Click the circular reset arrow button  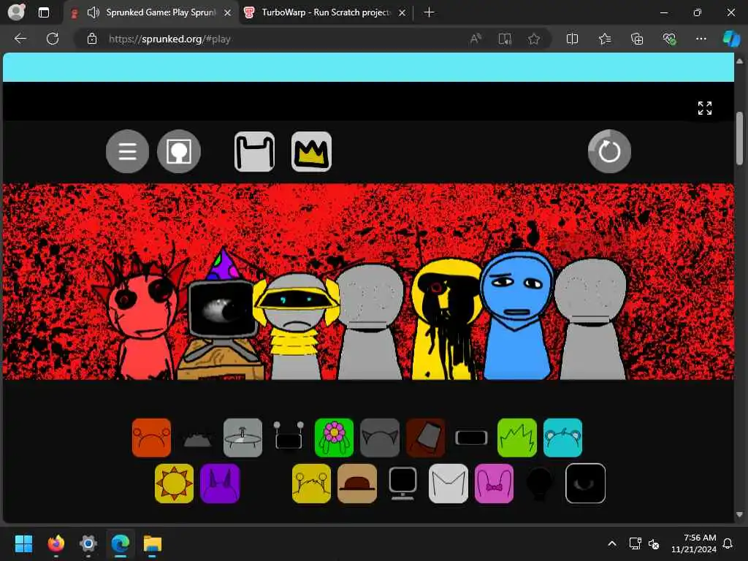click(609, 151)
